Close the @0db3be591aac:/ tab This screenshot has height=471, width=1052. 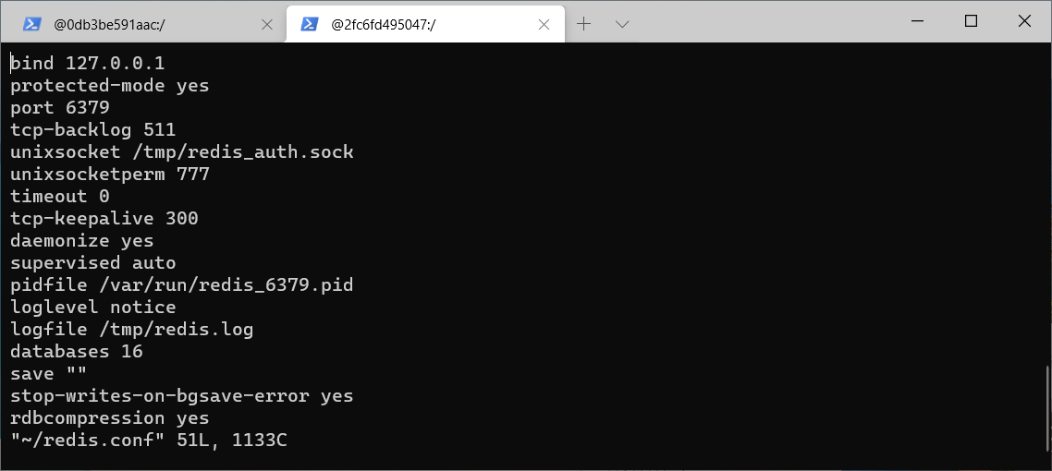click(x=266, y=25)
